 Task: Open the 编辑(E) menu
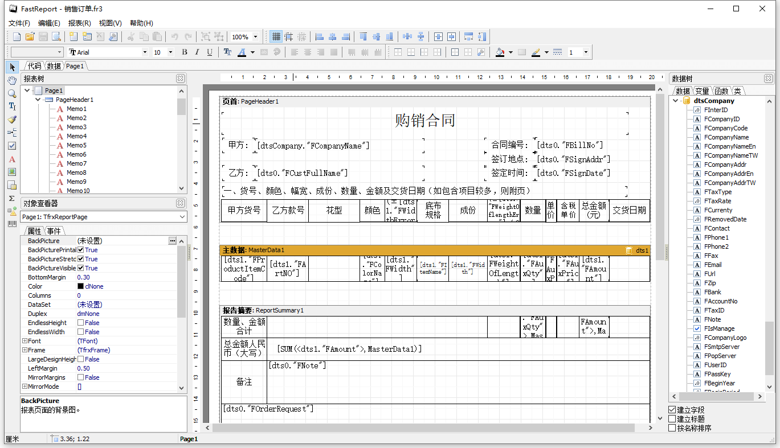[x=49, y=23]
